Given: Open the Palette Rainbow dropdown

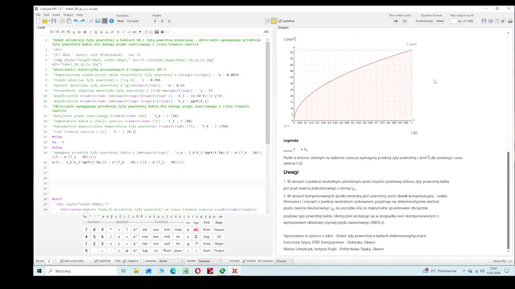Looking at the screenshot, I should [210, 261].
